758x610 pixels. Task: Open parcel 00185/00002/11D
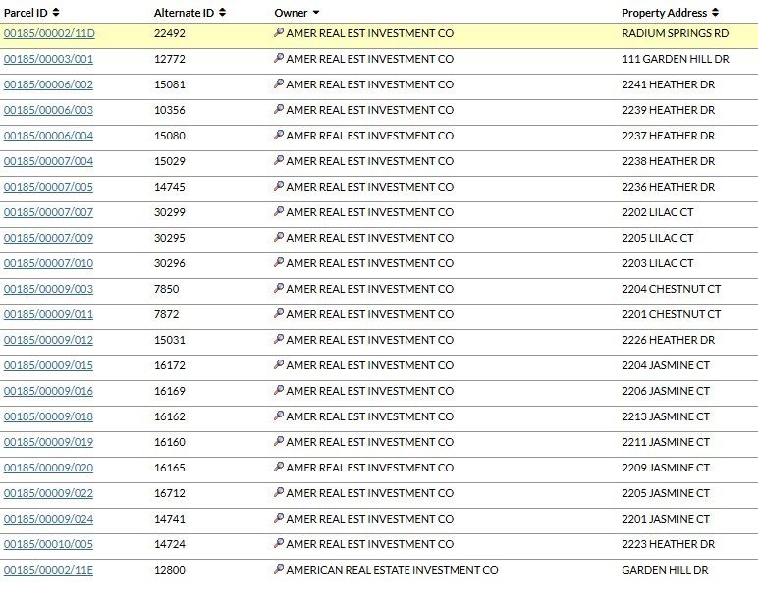click(49, 33)
